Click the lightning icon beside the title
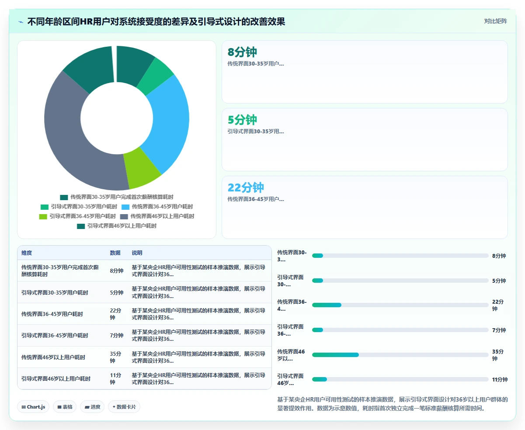Screen dimensions: 525x430 [21, 22]
